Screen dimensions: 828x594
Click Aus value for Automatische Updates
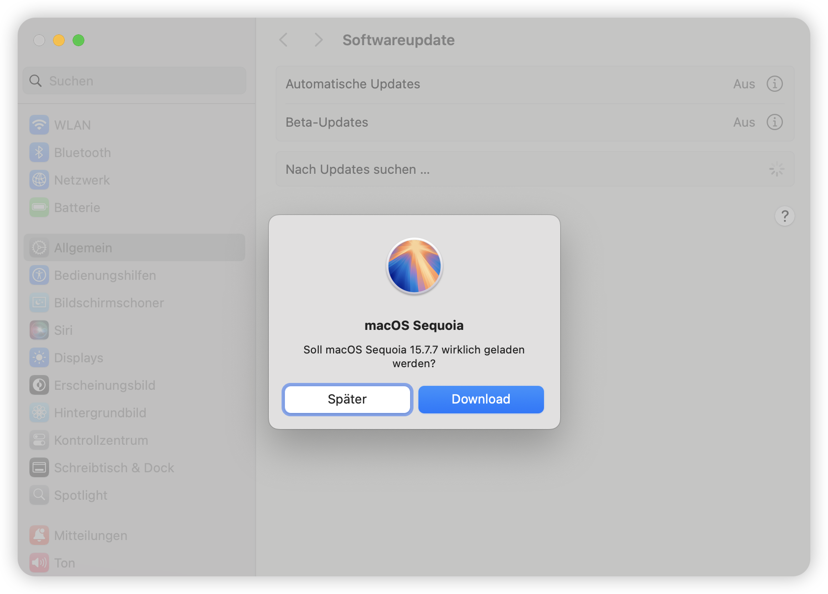[x=744, y=84]
